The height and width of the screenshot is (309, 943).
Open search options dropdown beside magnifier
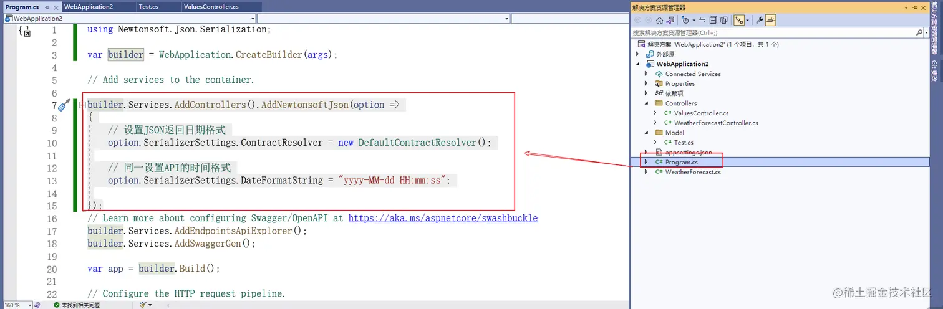(x=926, y=33)
